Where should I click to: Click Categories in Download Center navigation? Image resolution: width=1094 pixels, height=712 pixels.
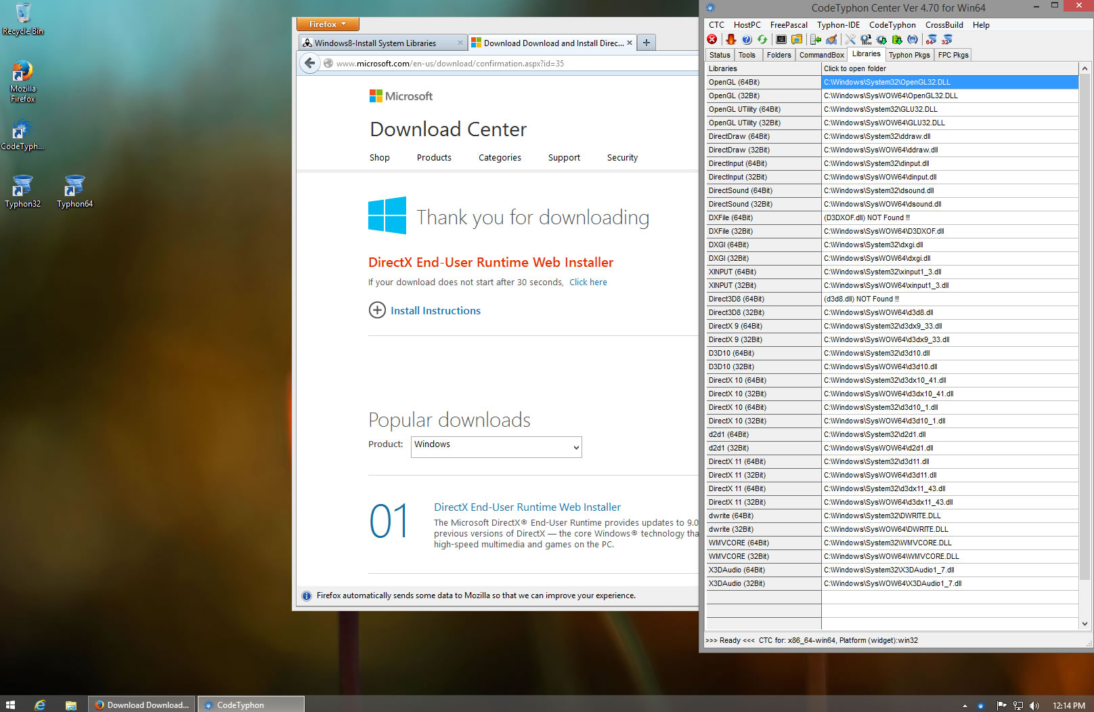500,158
